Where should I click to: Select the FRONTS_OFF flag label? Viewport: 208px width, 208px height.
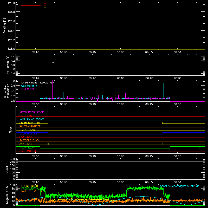pos(27,147)
